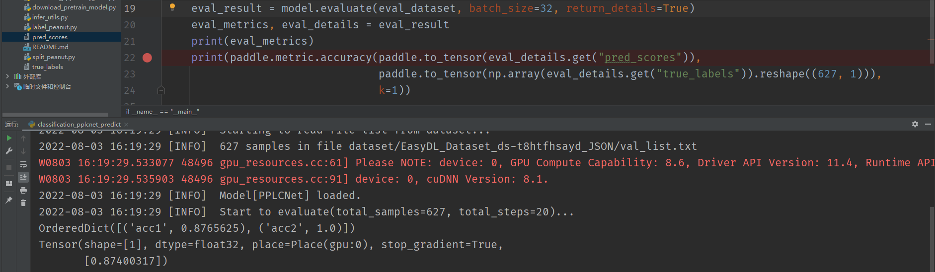Viewport: 935px width, 272px height.
Task: Click the "true_labels" string on line 23
Action: [x=698, y=74]
